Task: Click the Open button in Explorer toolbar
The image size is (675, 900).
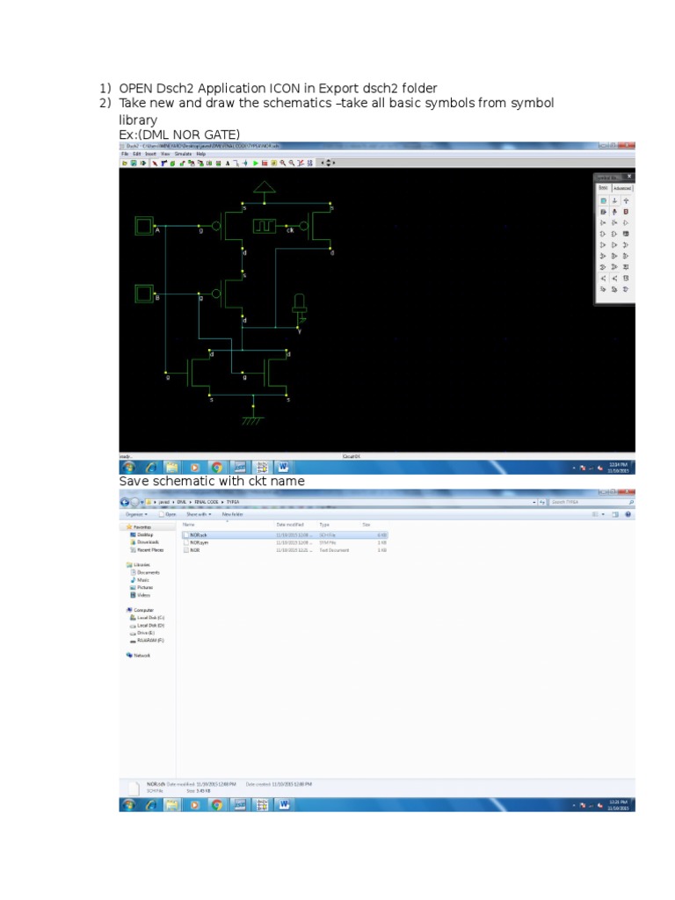Action: [168, 514]
